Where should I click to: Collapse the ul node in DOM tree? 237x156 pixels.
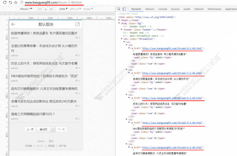click(x=124, y=42)
